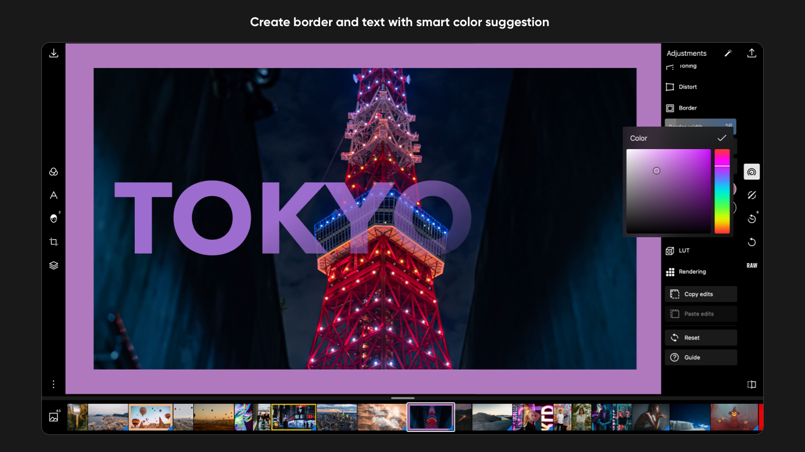Click the undo circular arrow icon
This screenshot has height=452, width=805.
coord(752,242)
